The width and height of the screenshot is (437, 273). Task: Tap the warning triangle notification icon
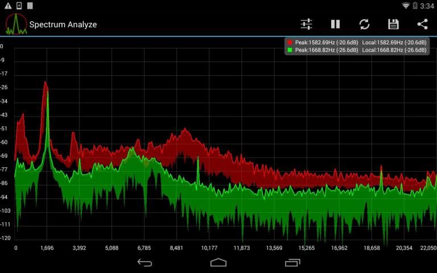pos(7,6)
